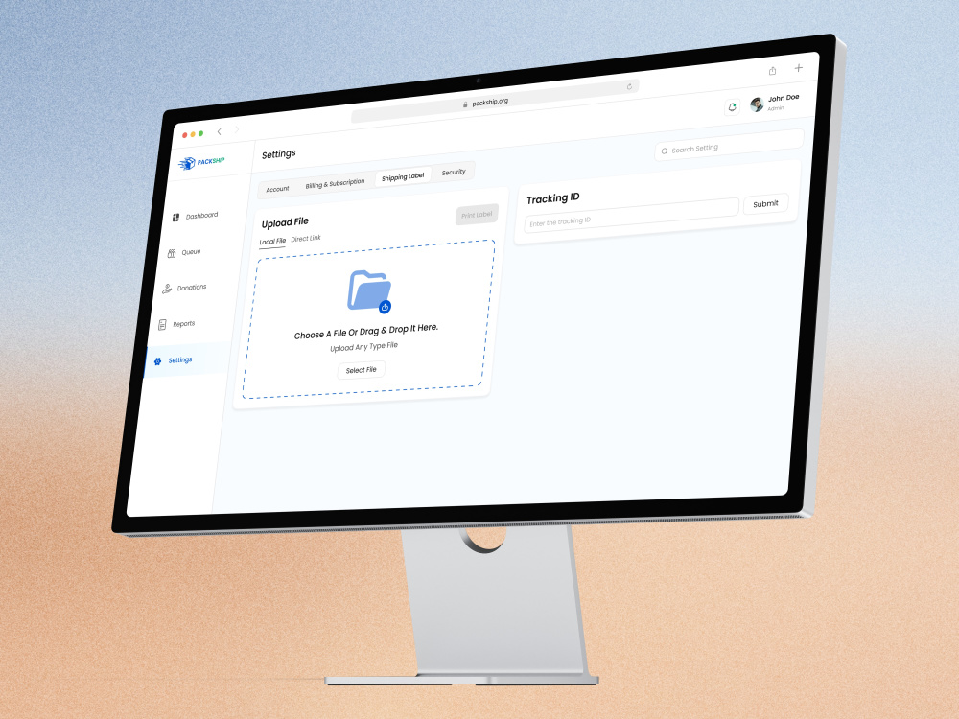This screenshot has width=959, height=719.
Task: Click the browser back arrow
Action: (220, 131)
